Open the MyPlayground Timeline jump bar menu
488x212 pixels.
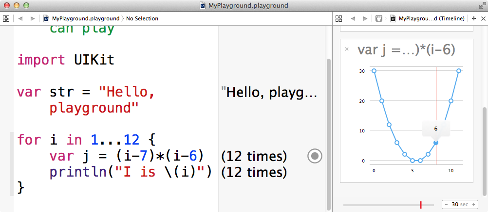coord(432,18)
